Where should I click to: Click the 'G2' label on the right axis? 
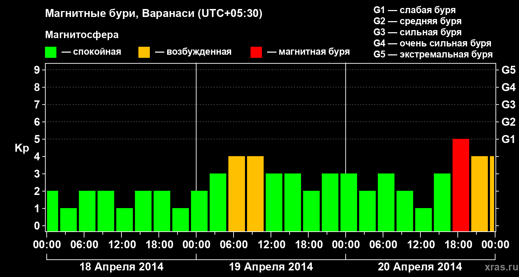click(x=508, y=122)
